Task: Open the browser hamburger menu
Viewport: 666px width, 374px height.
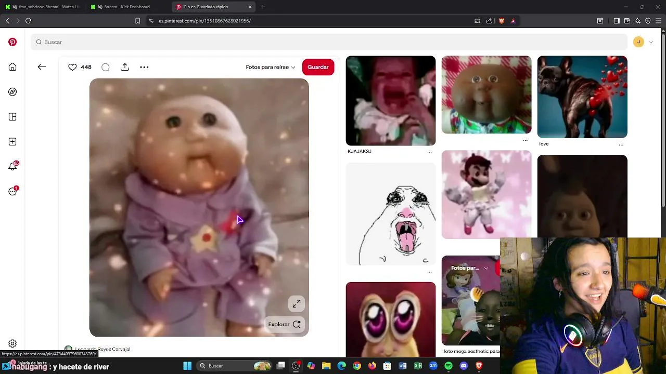Action: click(658, 21)
